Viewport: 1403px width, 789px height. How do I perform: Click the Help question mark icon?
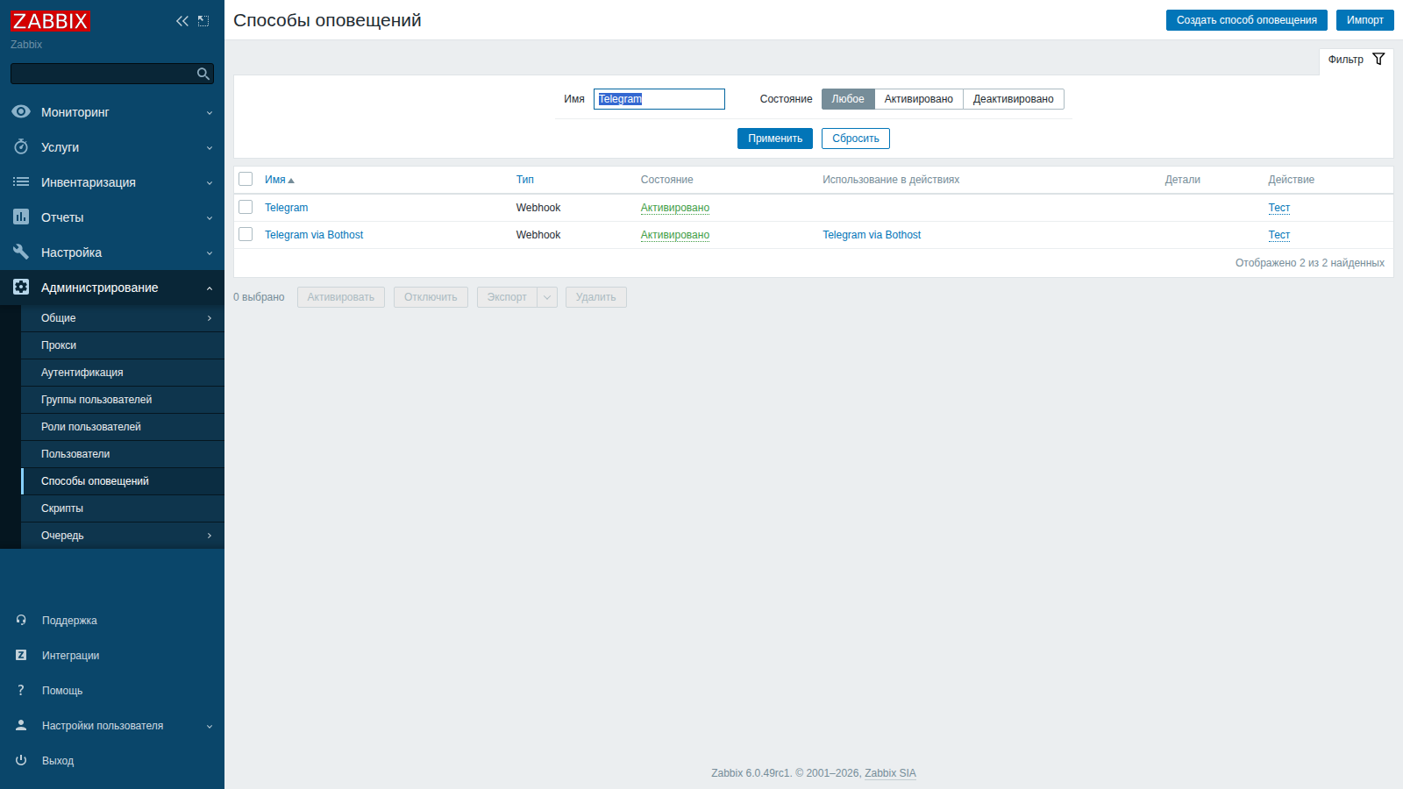(x=21, y=690)
